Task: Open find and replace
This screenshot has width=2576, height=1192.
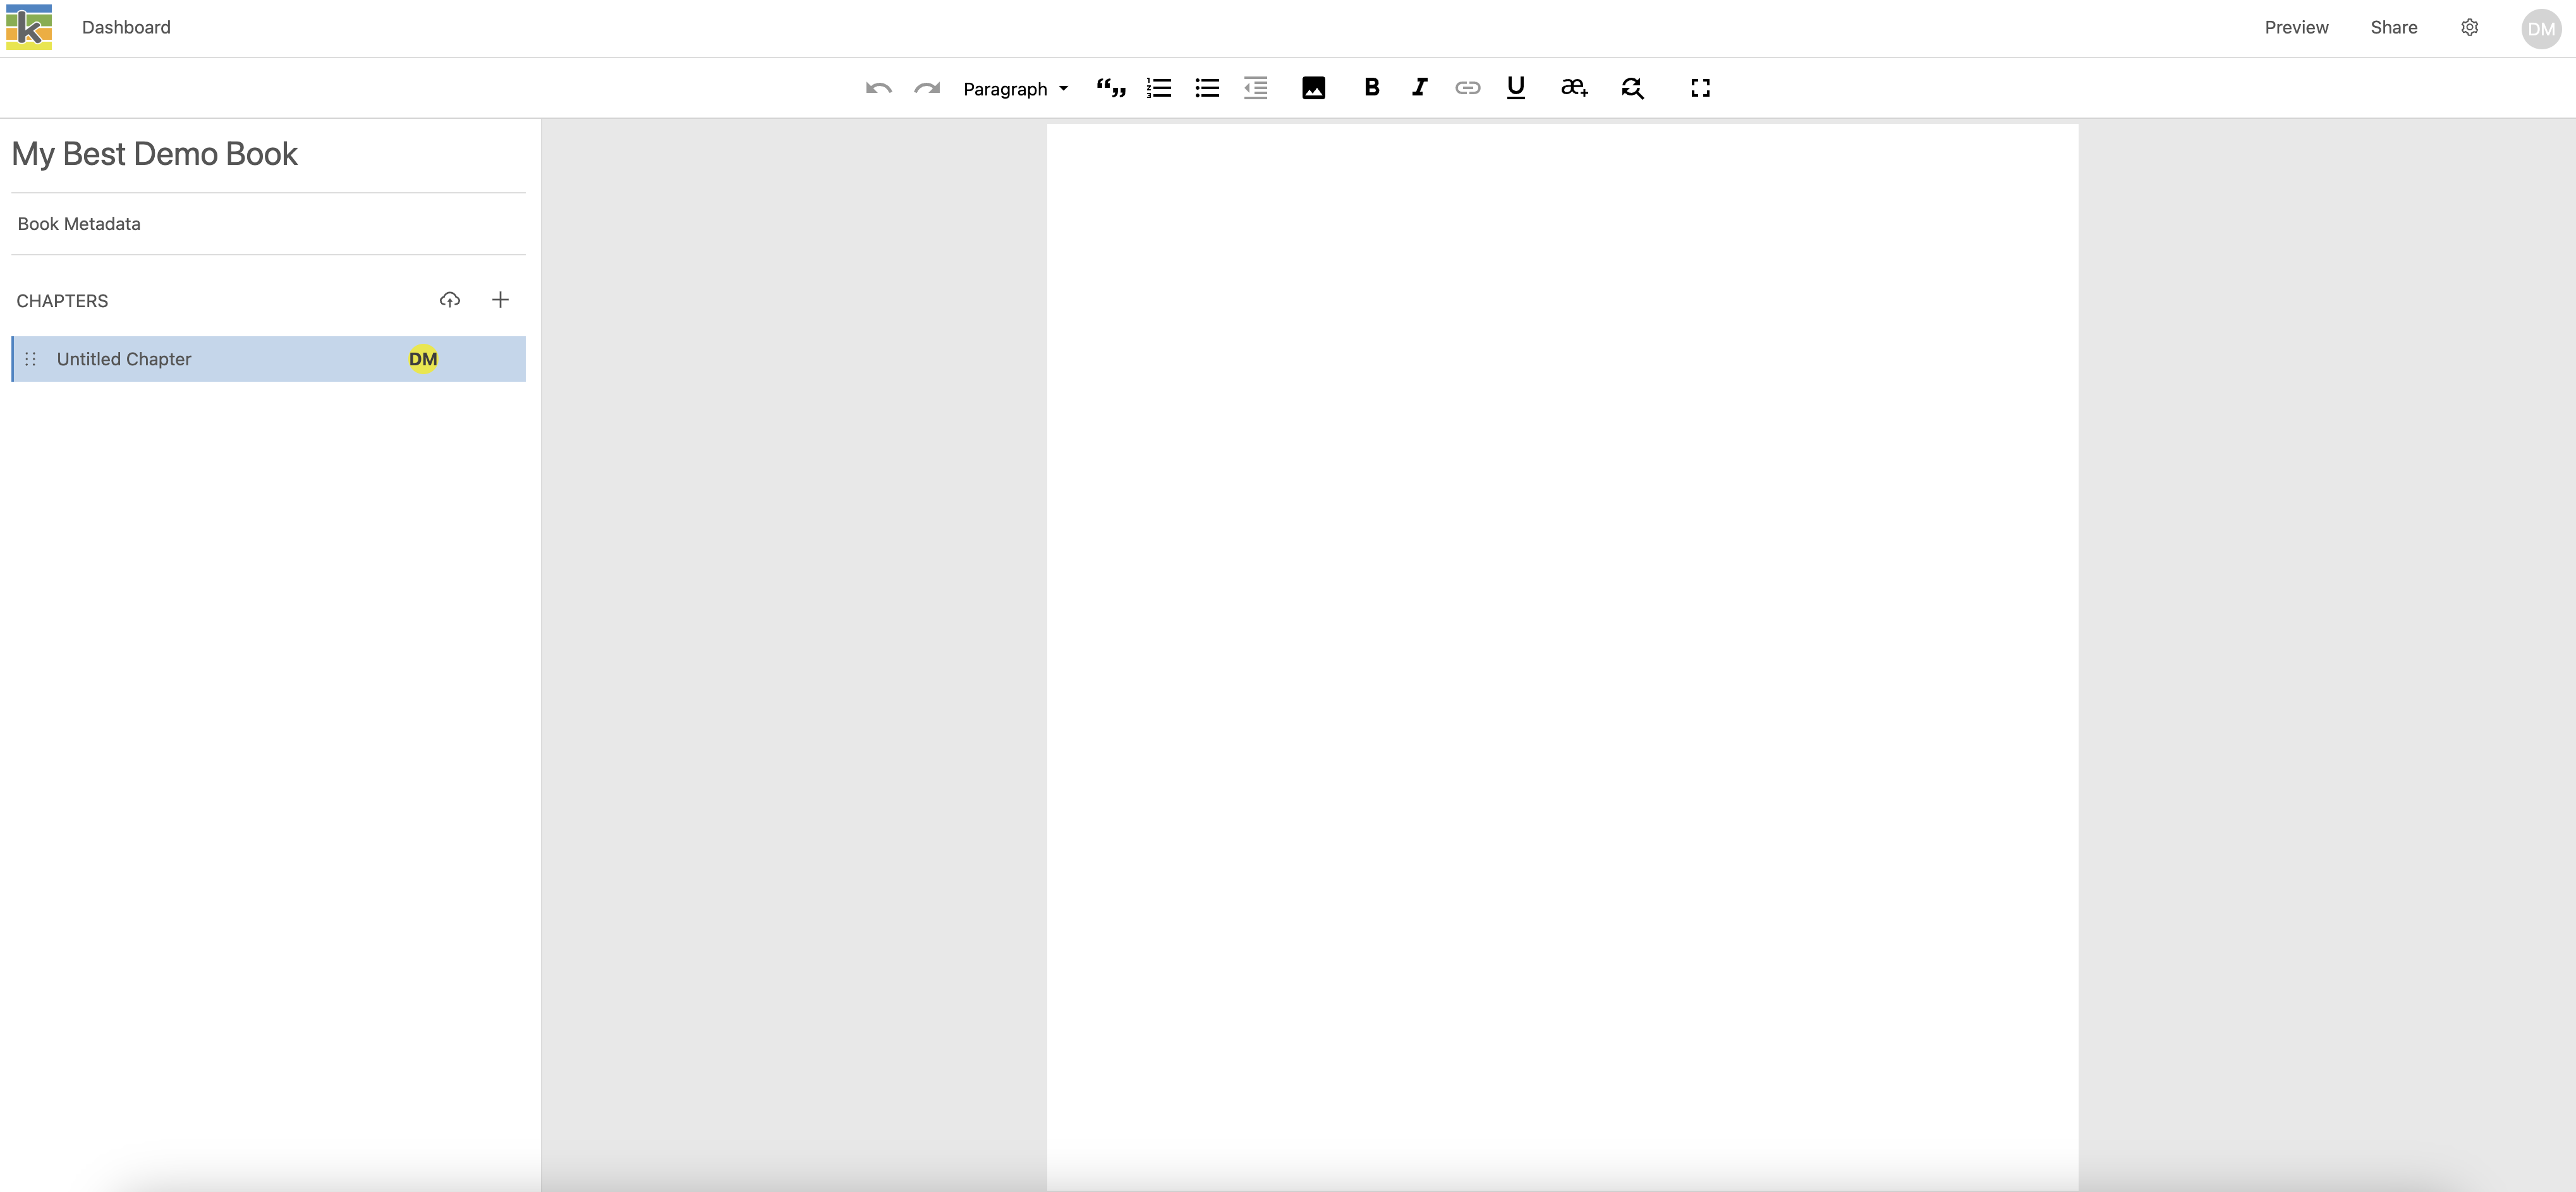Action: point(1632,88)
